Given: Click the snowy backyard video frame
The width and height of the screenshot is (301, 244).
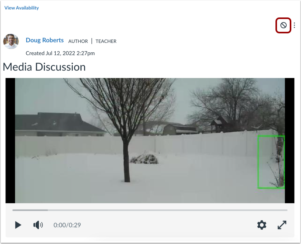Looking at the screenshot, I should click(150, 140).
